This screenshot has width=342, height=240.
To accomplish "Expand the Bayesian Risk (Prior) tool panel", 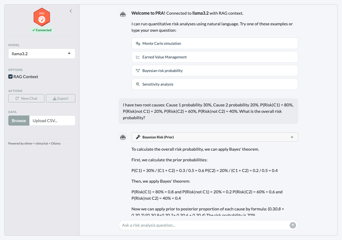I will (292, 137).
